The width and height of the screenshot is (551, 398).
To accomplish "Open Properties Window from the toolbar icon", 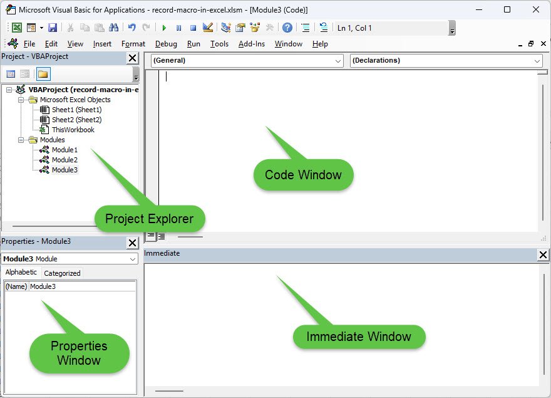I will click(x=240, y=28).
